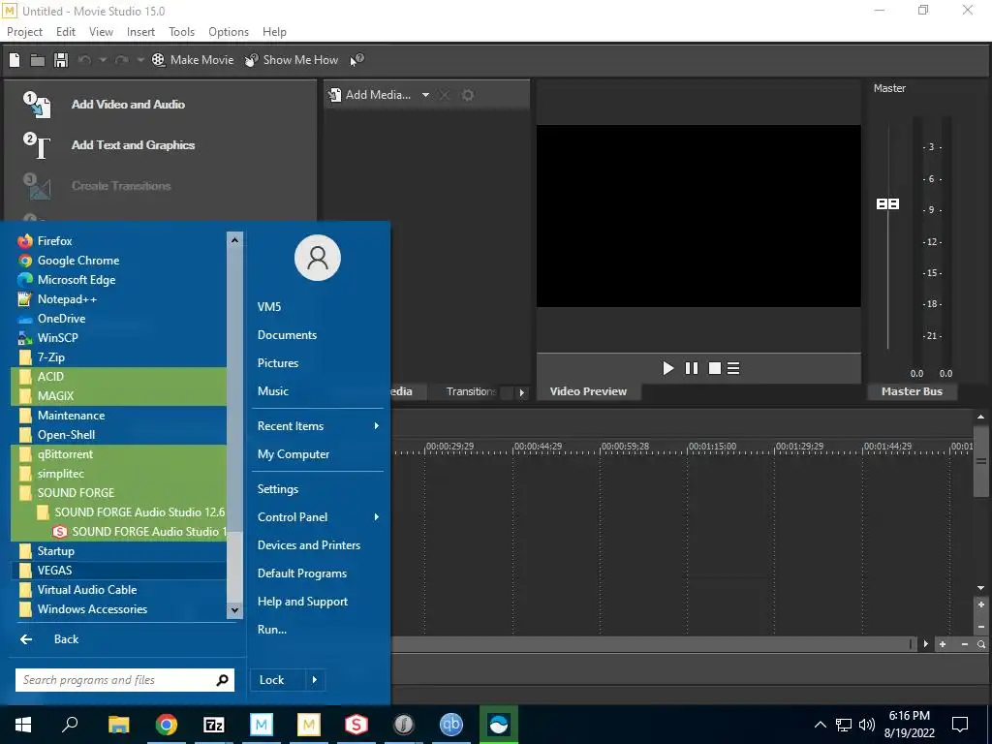This screenshot has height=744, width=992.
Task: Zoom in timeline with plus button
Action: [943, 644]
